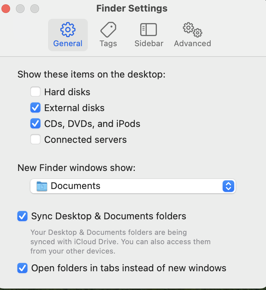Select the Tags tag icon
This screenshot has height=290, width=266.
(108, 30)
